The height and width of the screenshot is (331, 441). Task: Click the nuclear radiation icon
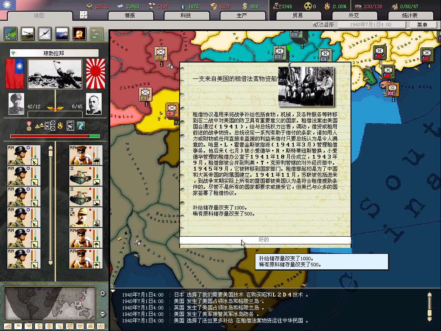[308, 6]
